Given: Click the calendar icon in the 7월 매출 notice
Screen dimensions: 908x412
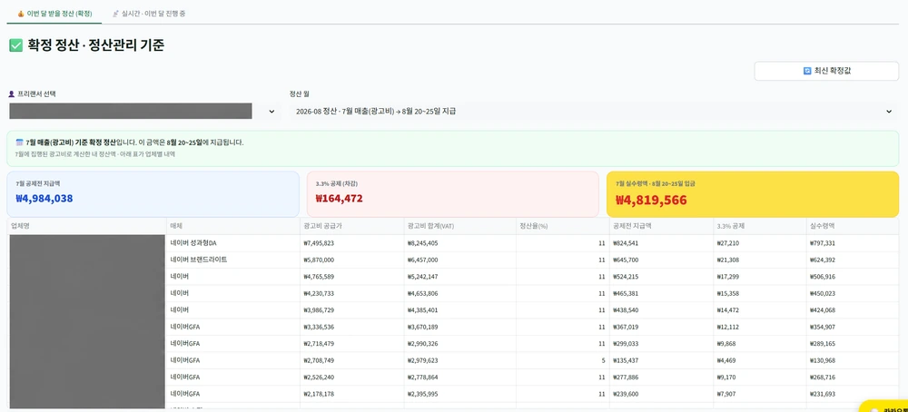Looking at the screenshot, I should point(19,142).
